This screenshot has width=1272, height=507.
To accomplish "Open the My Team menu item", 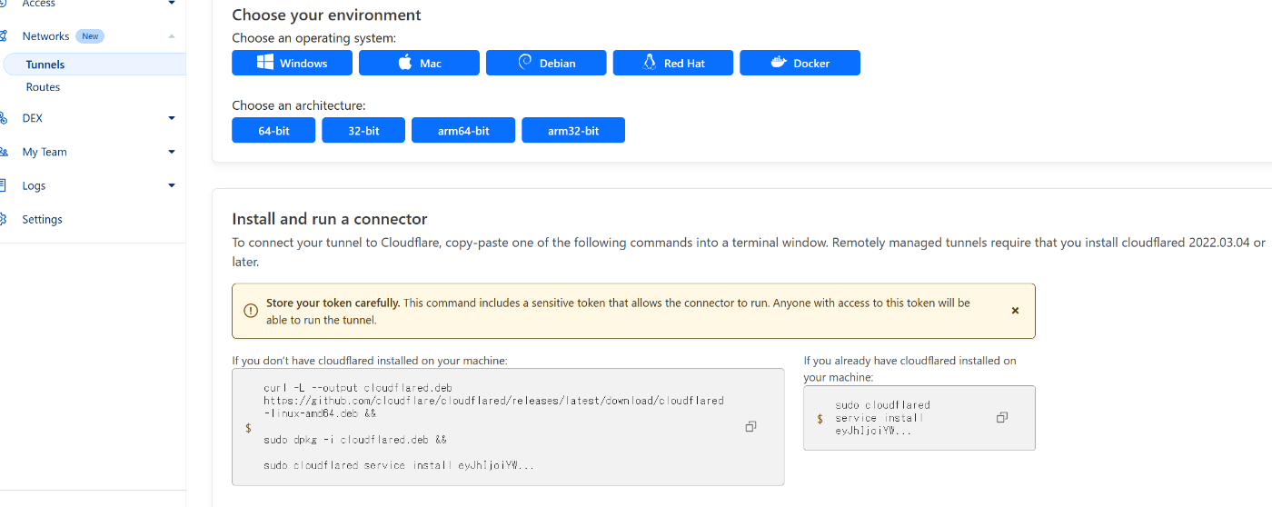I will tap(45, 152).
